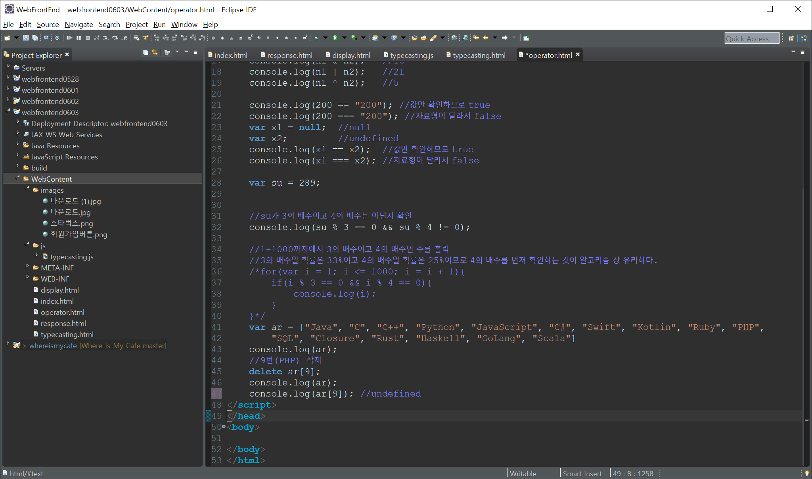Toggle Skip All Breakpoints

tap(57, 38)
